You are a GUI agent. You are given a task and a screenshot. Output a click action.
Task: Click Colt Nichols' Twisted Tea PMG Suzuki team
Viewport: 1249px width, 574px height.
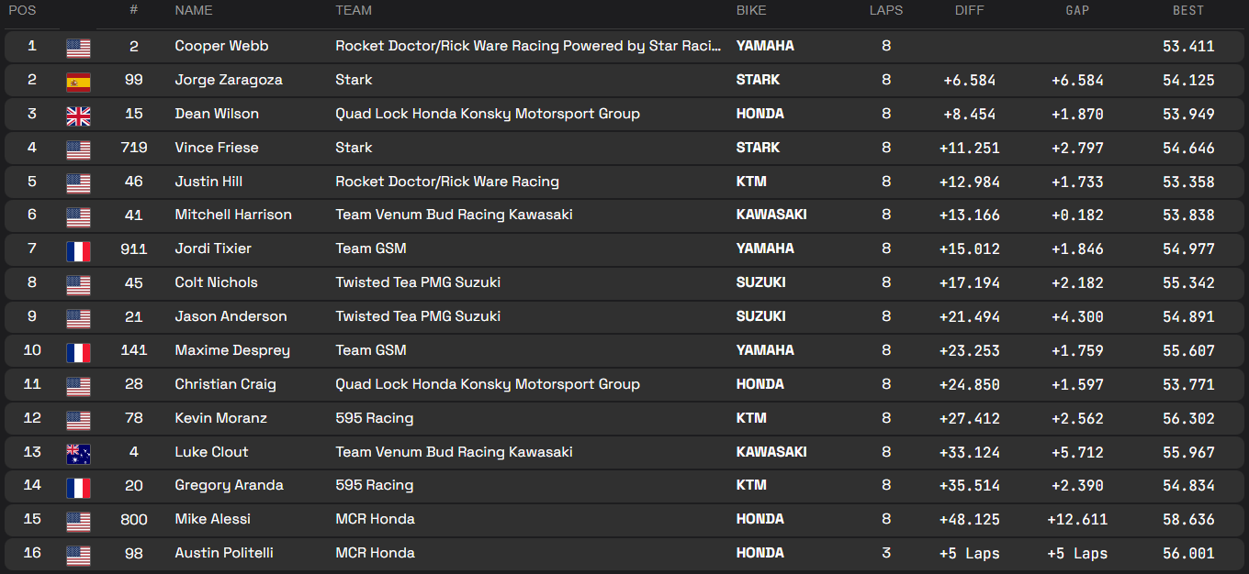click(418, 282)
